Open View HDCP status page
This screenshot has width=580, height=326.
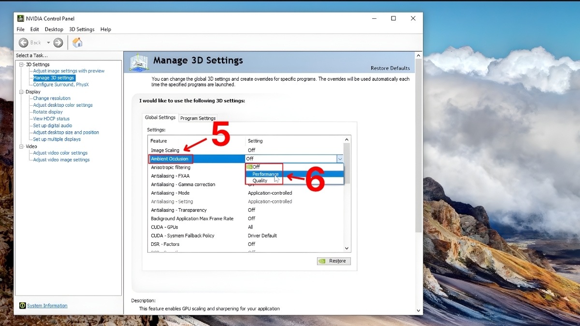click(51, 119)
